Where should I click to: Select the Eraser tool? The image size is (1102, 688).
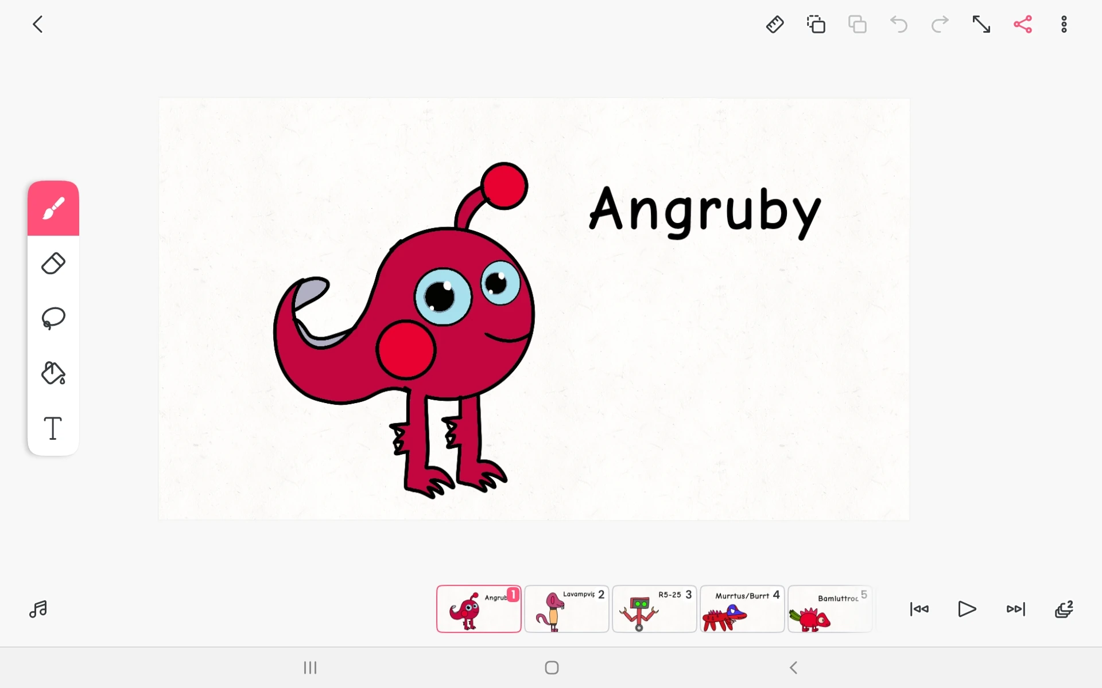point(53,264)
